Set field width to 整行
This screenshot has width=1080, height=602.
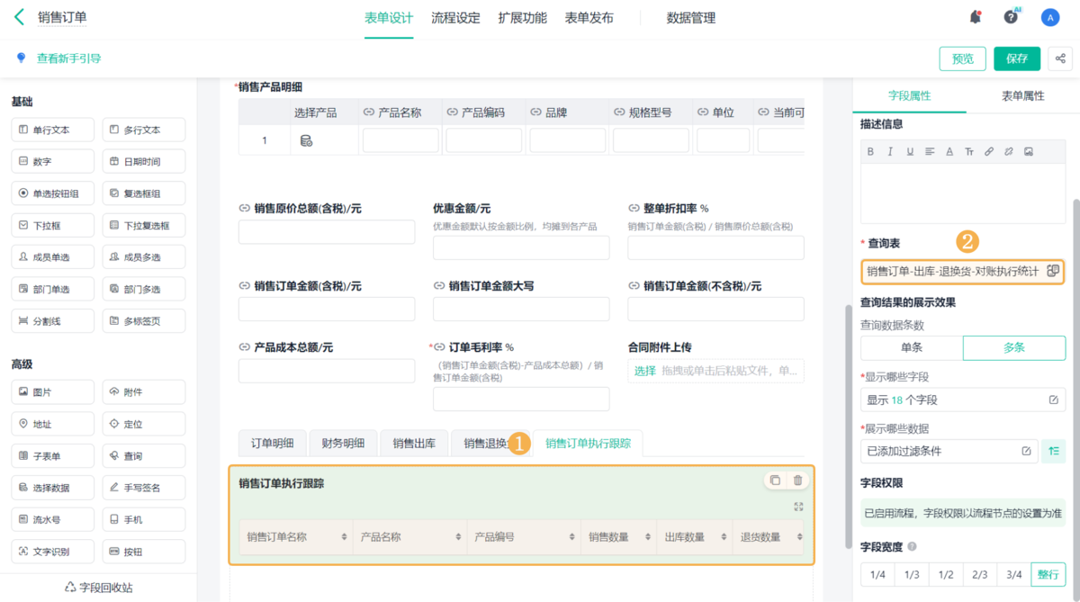pos(1048,574)
